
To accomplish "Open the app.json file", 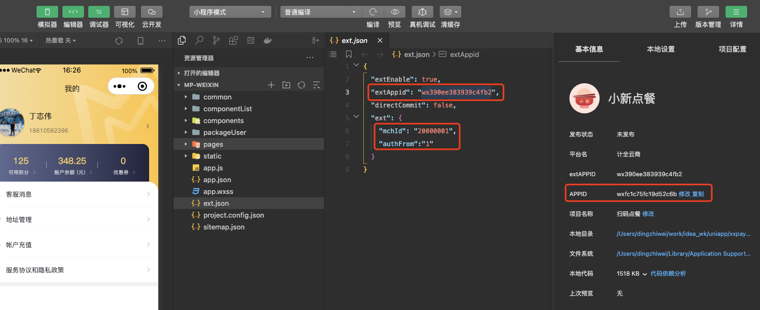I will pos(249,180).
